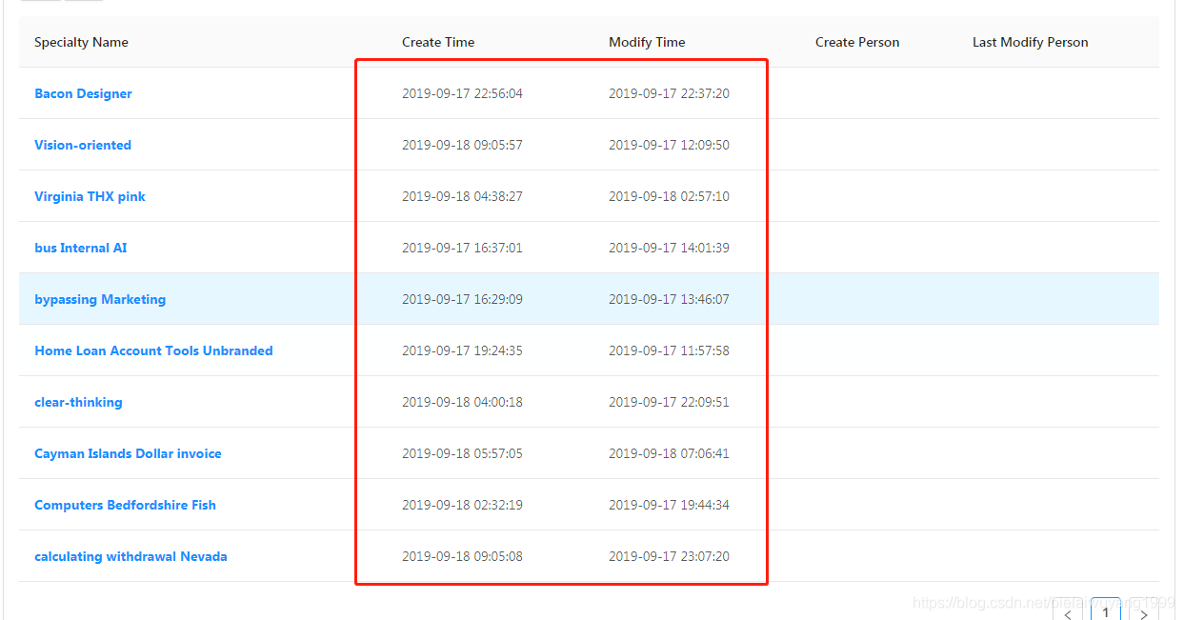Viewport: 1184px width, 620px height.
Task: Go to the next page arrow
Action: pos(1144,613)
